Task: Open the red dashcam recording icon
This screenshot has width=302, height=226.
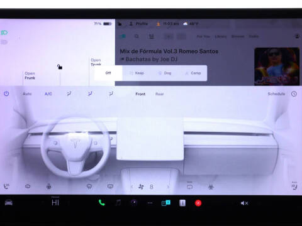Action: pos(198,203)
